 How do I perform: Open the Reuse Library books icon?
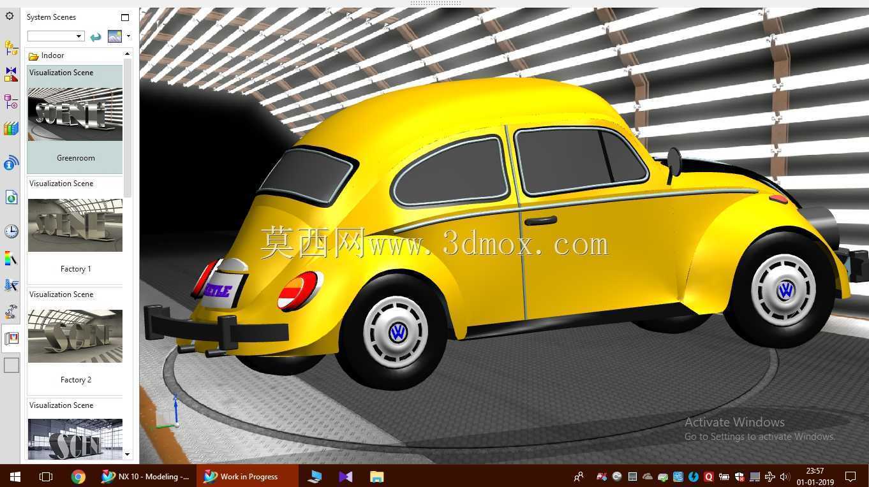[x=11, y=128]
